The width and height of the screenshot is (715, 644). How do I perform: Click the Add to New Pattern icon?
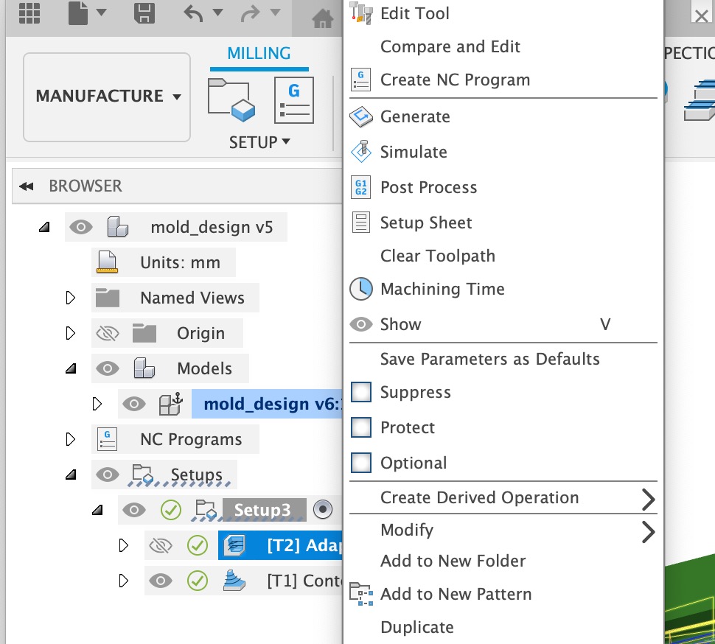[x=361, y=594]
